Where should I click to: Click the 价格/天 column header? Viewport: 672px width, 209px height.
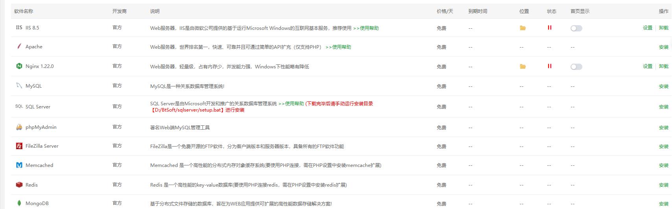point(445,11)
